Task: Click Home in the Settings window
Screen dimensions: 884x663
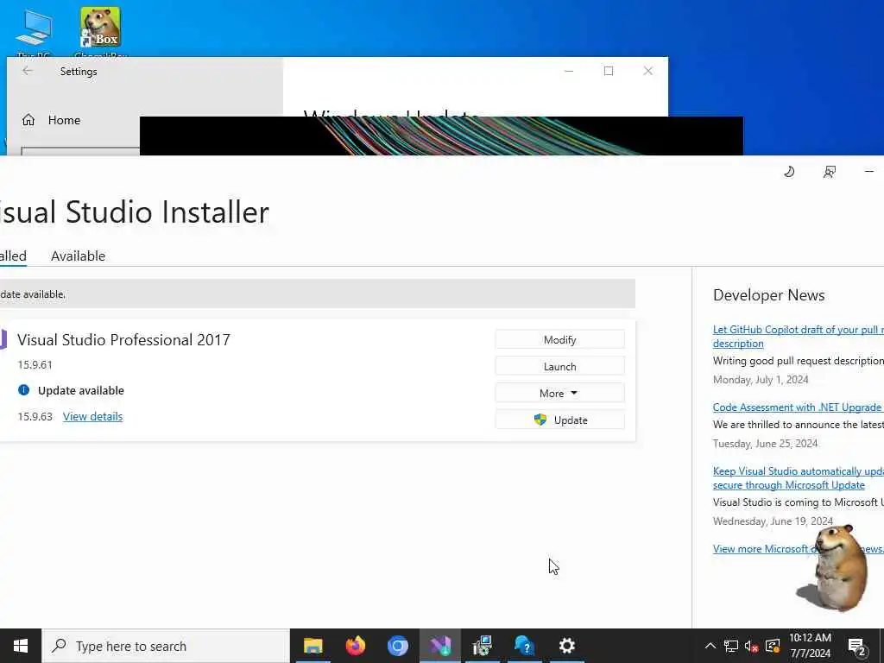Action: click(64, 120)
